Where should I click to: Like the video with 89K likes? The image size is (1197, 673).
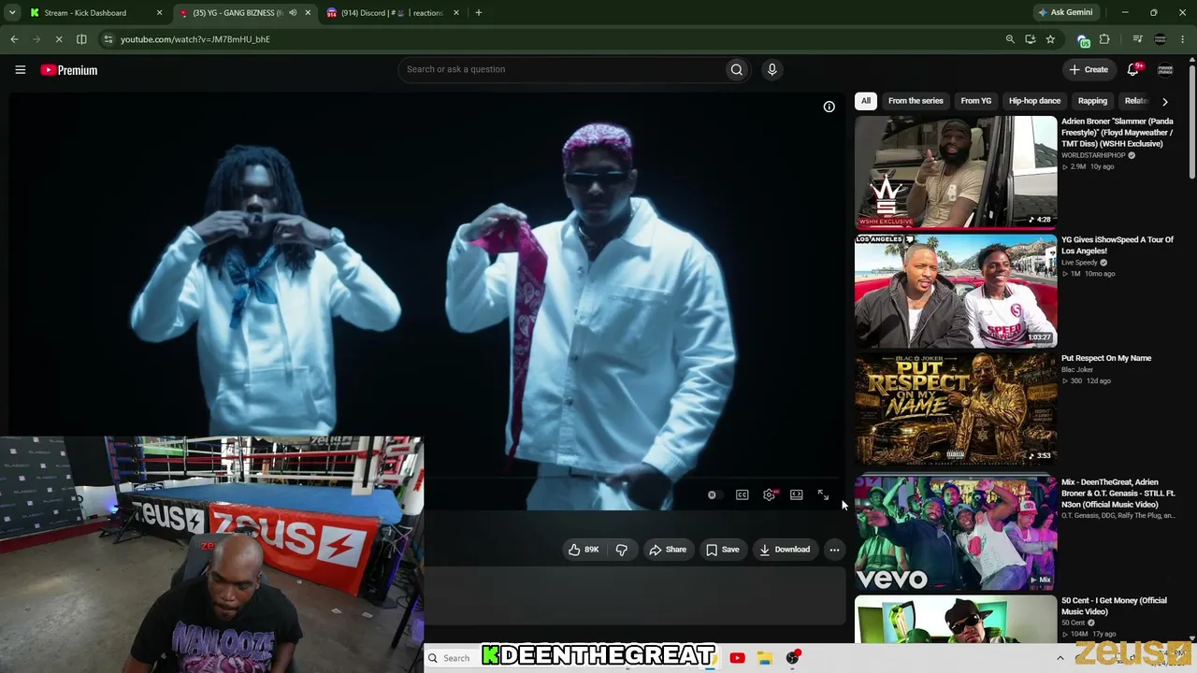tap(584, 550)
